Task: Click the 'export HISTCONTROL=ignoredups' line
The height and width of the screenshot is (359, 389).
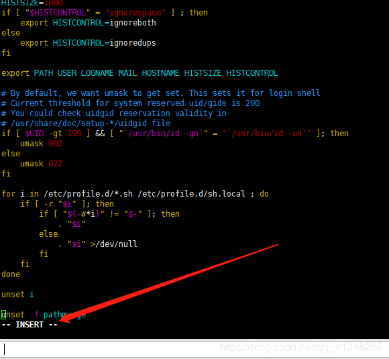Action: (88, 43)
